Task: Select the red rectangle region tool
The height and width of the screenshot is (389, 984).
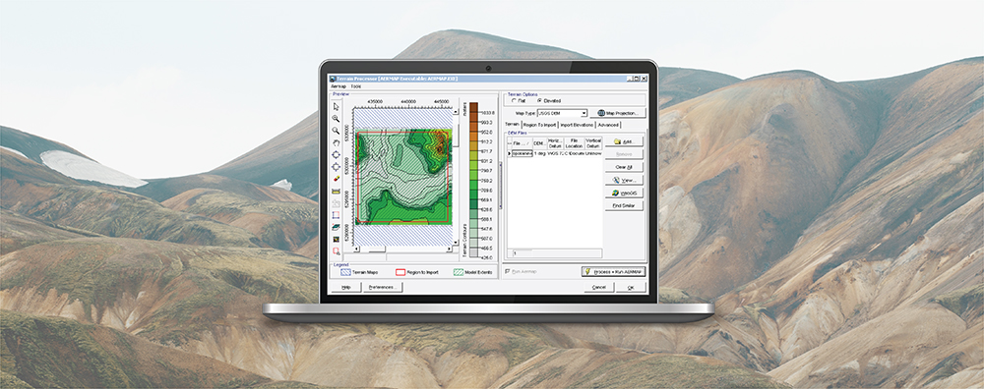Action: pos(337,215)
